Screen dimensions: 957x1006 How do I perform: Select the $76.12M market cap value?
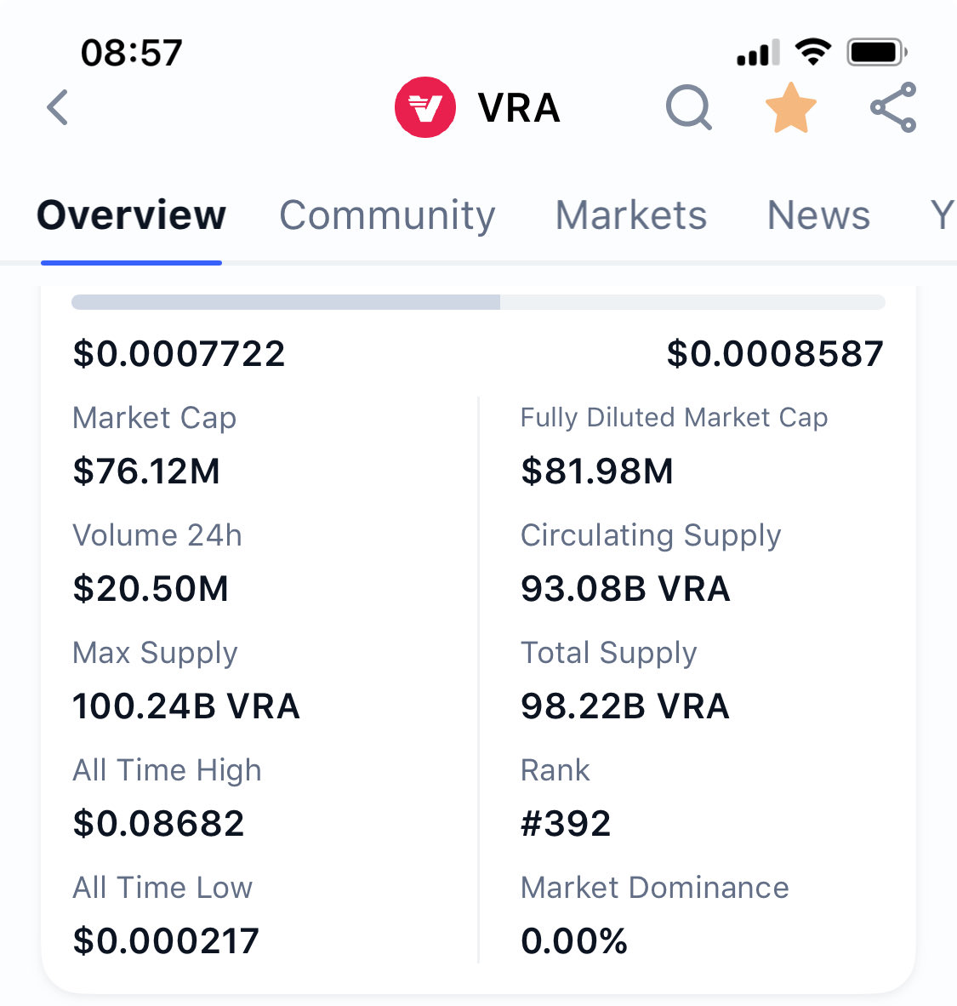(x=147, y=471)
